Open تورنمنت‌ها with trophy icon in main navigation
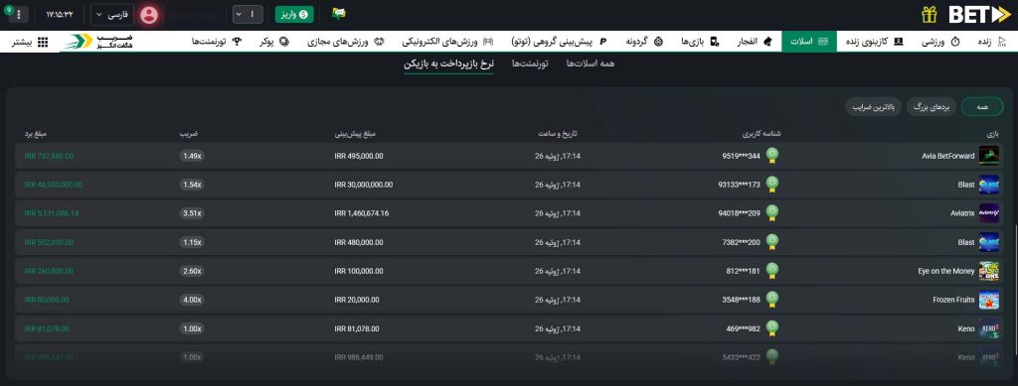Viewport: 1018px width, 386px height. pos(217,42)
